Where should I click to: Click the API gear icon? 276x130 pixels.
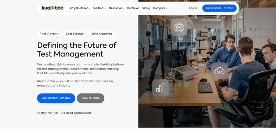pyautogui.click(x=179, y=27)
